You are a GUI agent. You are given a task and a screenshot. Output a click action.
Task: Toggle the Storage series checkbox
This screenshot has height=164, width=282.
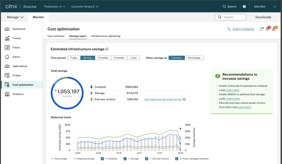coord(125,159)
